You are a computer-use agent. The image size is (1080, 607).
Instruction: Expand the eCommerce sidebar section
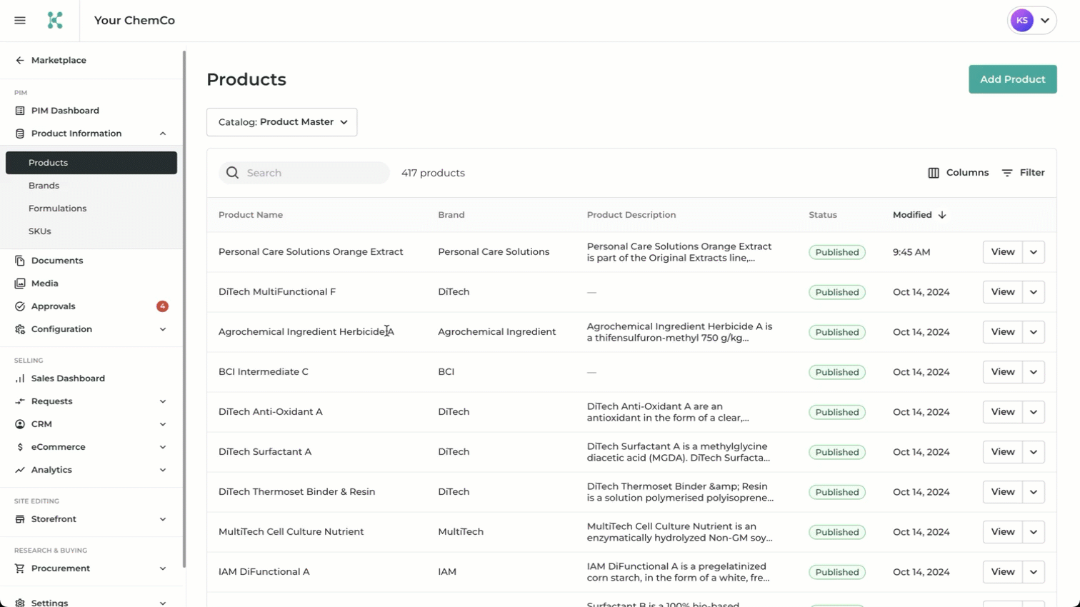coord(163,447)
